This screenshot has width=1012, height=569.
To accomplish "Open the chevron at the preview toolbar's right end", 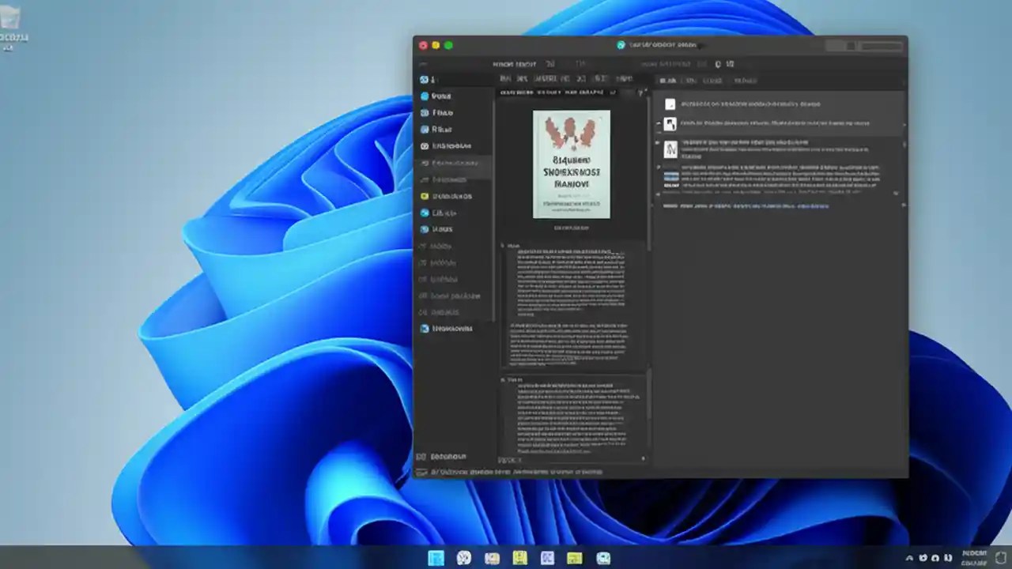I will (x=641, y=93).
